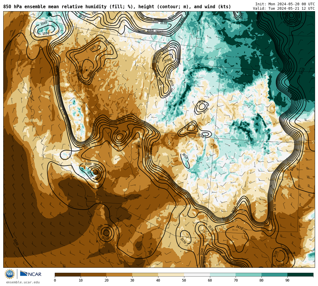Click the colorbar tick label 50
The image size is (318, 286).
point(184,280)
